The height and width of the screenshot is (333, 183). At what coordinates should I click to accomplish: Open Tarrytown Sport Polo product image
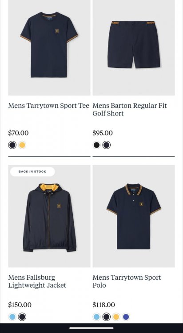coord(134,216)
